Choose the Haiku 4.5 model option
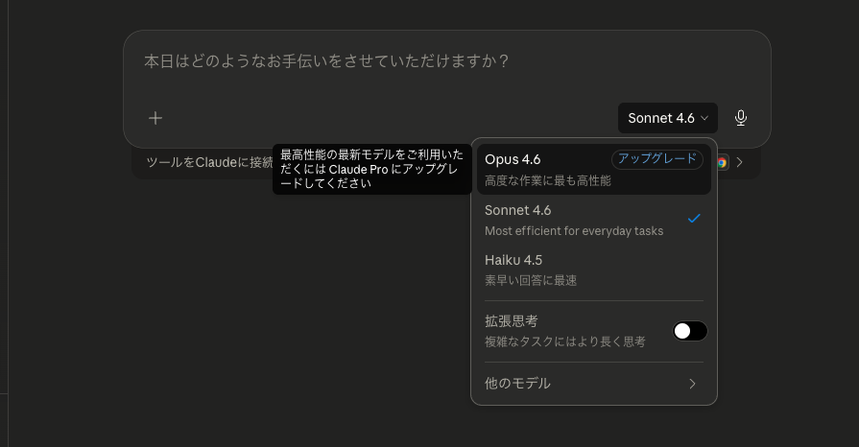 513,260
